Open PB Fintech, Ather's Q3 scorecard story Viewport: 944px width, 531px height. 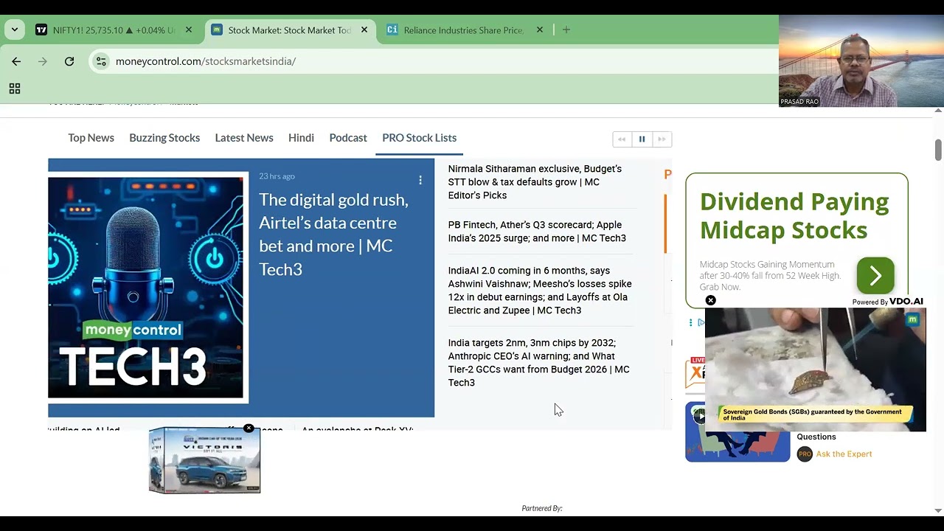pyautogui.click(x=537, y=232)
